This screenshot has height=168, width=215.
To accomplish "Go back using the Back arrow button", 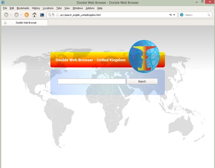I will pos(6,15).
